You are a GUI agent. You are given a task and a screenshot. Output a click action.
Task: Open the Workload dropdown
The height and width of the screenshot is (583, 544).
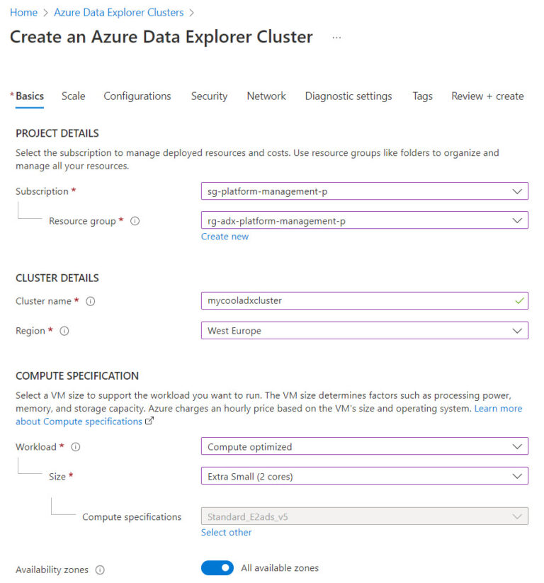tap(519, 446)
